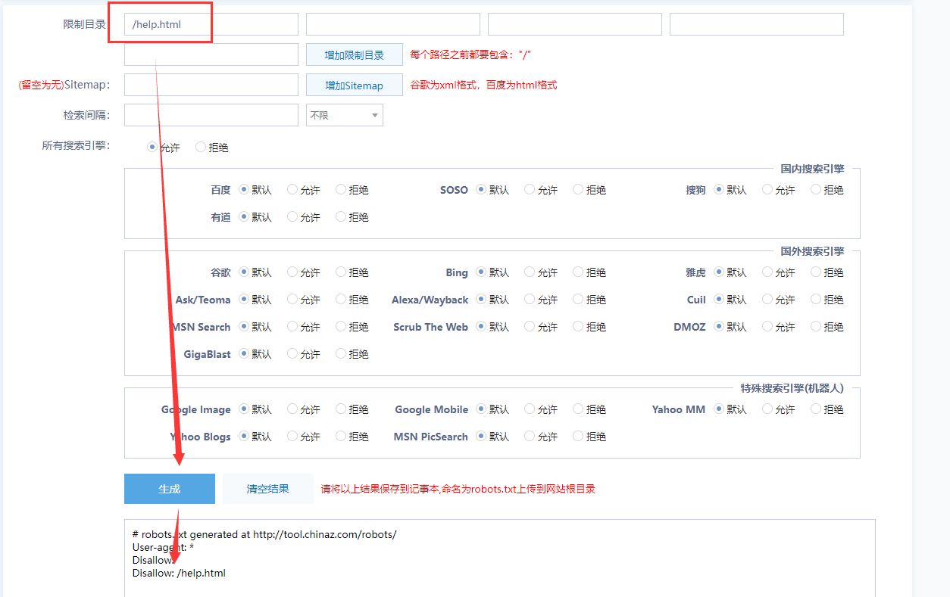Viewport: 950px width, 597px height.
Task: Click the Google Mobile engine label
Action: click(431, 409)
